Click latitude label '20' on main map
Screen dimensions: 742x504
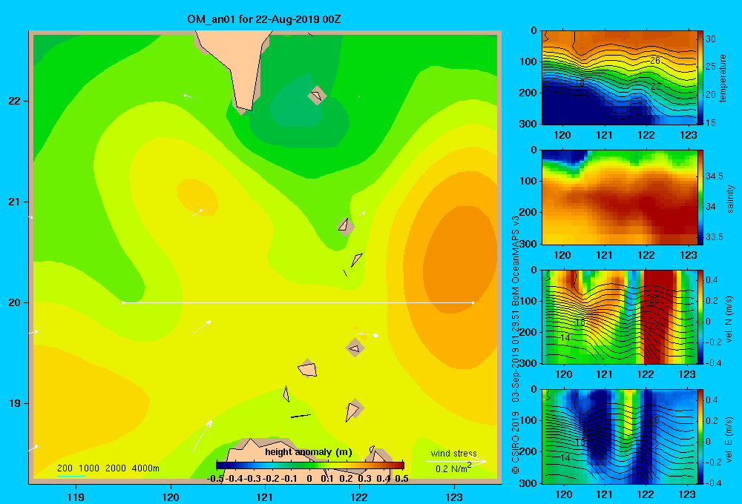point(15,302)
